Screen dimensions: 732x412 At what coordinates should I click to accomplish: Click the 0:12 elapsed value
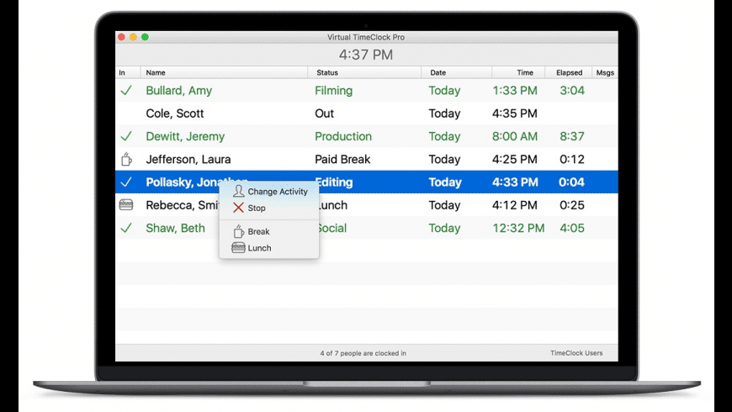[x=572, y=159]
